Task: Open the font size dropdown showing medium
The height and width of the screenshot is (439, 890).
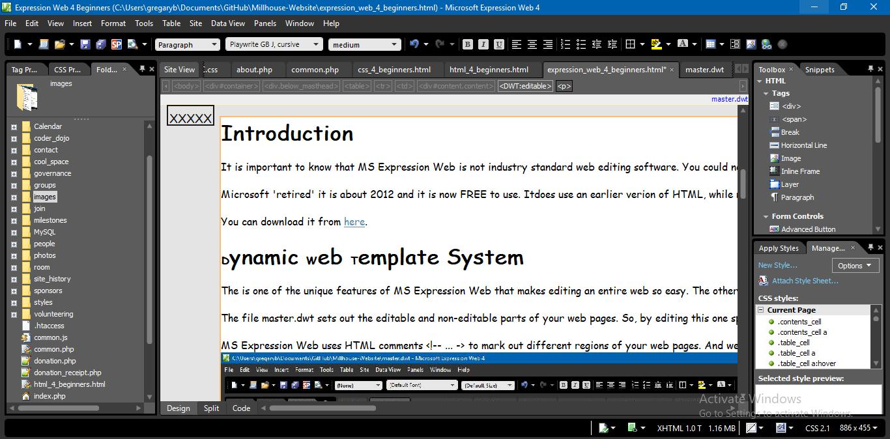Action: (x=364, y=44)
